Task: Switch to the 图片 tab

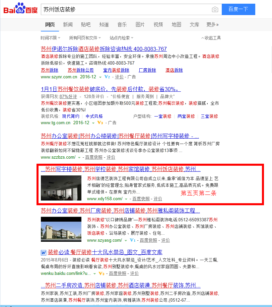Action: coord(140,25)
